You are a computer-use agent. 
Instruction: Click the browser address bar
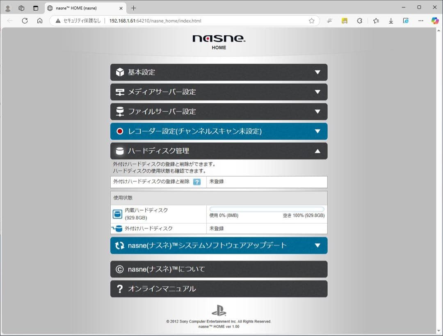coord(205,20)
